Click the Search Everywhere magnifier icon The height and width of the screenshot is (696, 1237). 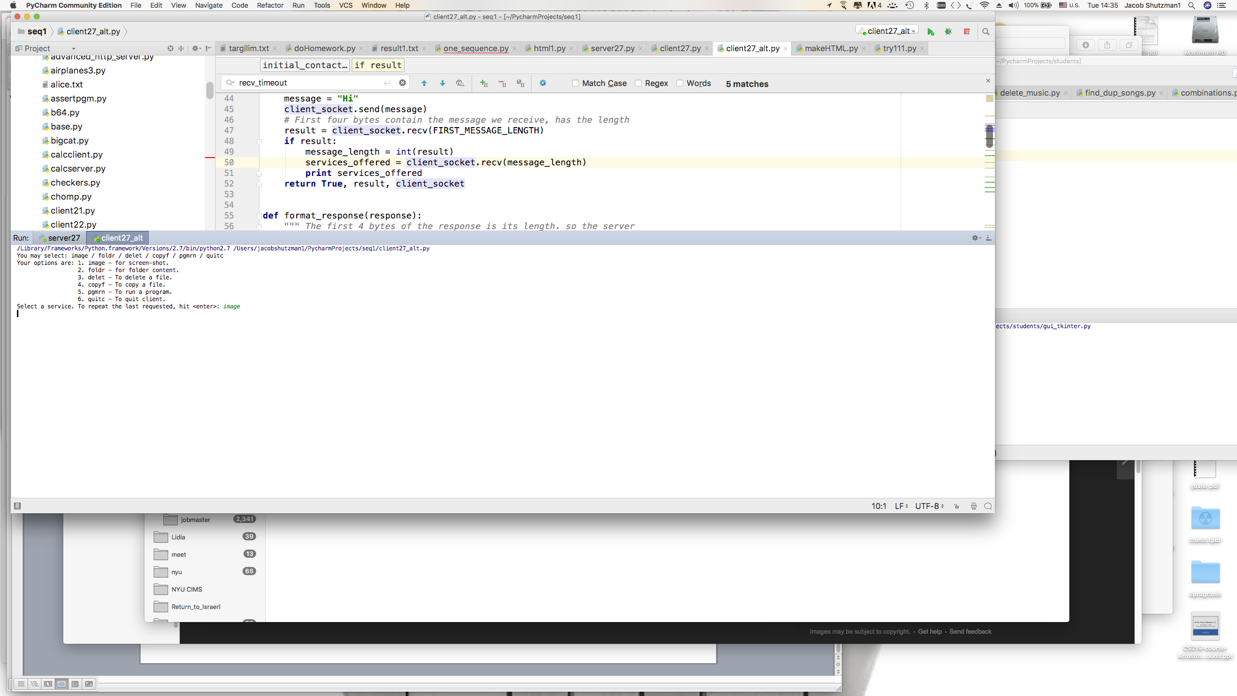point(986,31)
